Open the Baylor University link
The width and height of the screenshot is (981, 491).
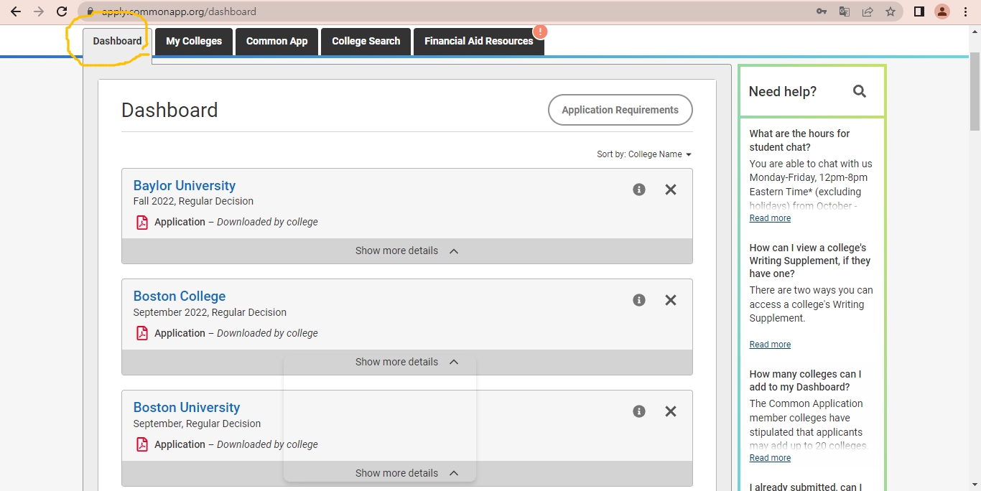click(185, 185)
